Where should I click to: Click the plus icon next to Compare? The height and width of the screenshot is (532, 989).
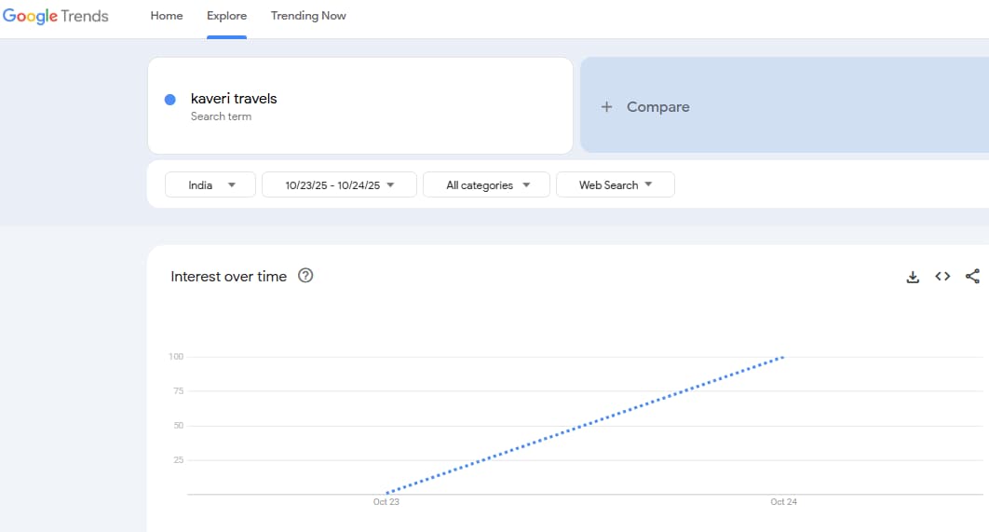click(x=606, y=106)
